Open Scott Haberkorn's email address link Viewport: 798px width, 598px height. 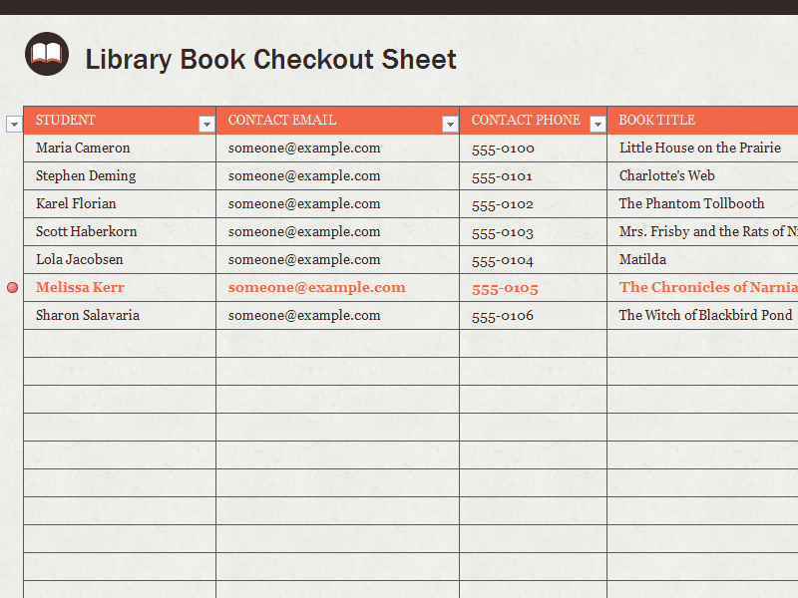(x=304, y=232)
